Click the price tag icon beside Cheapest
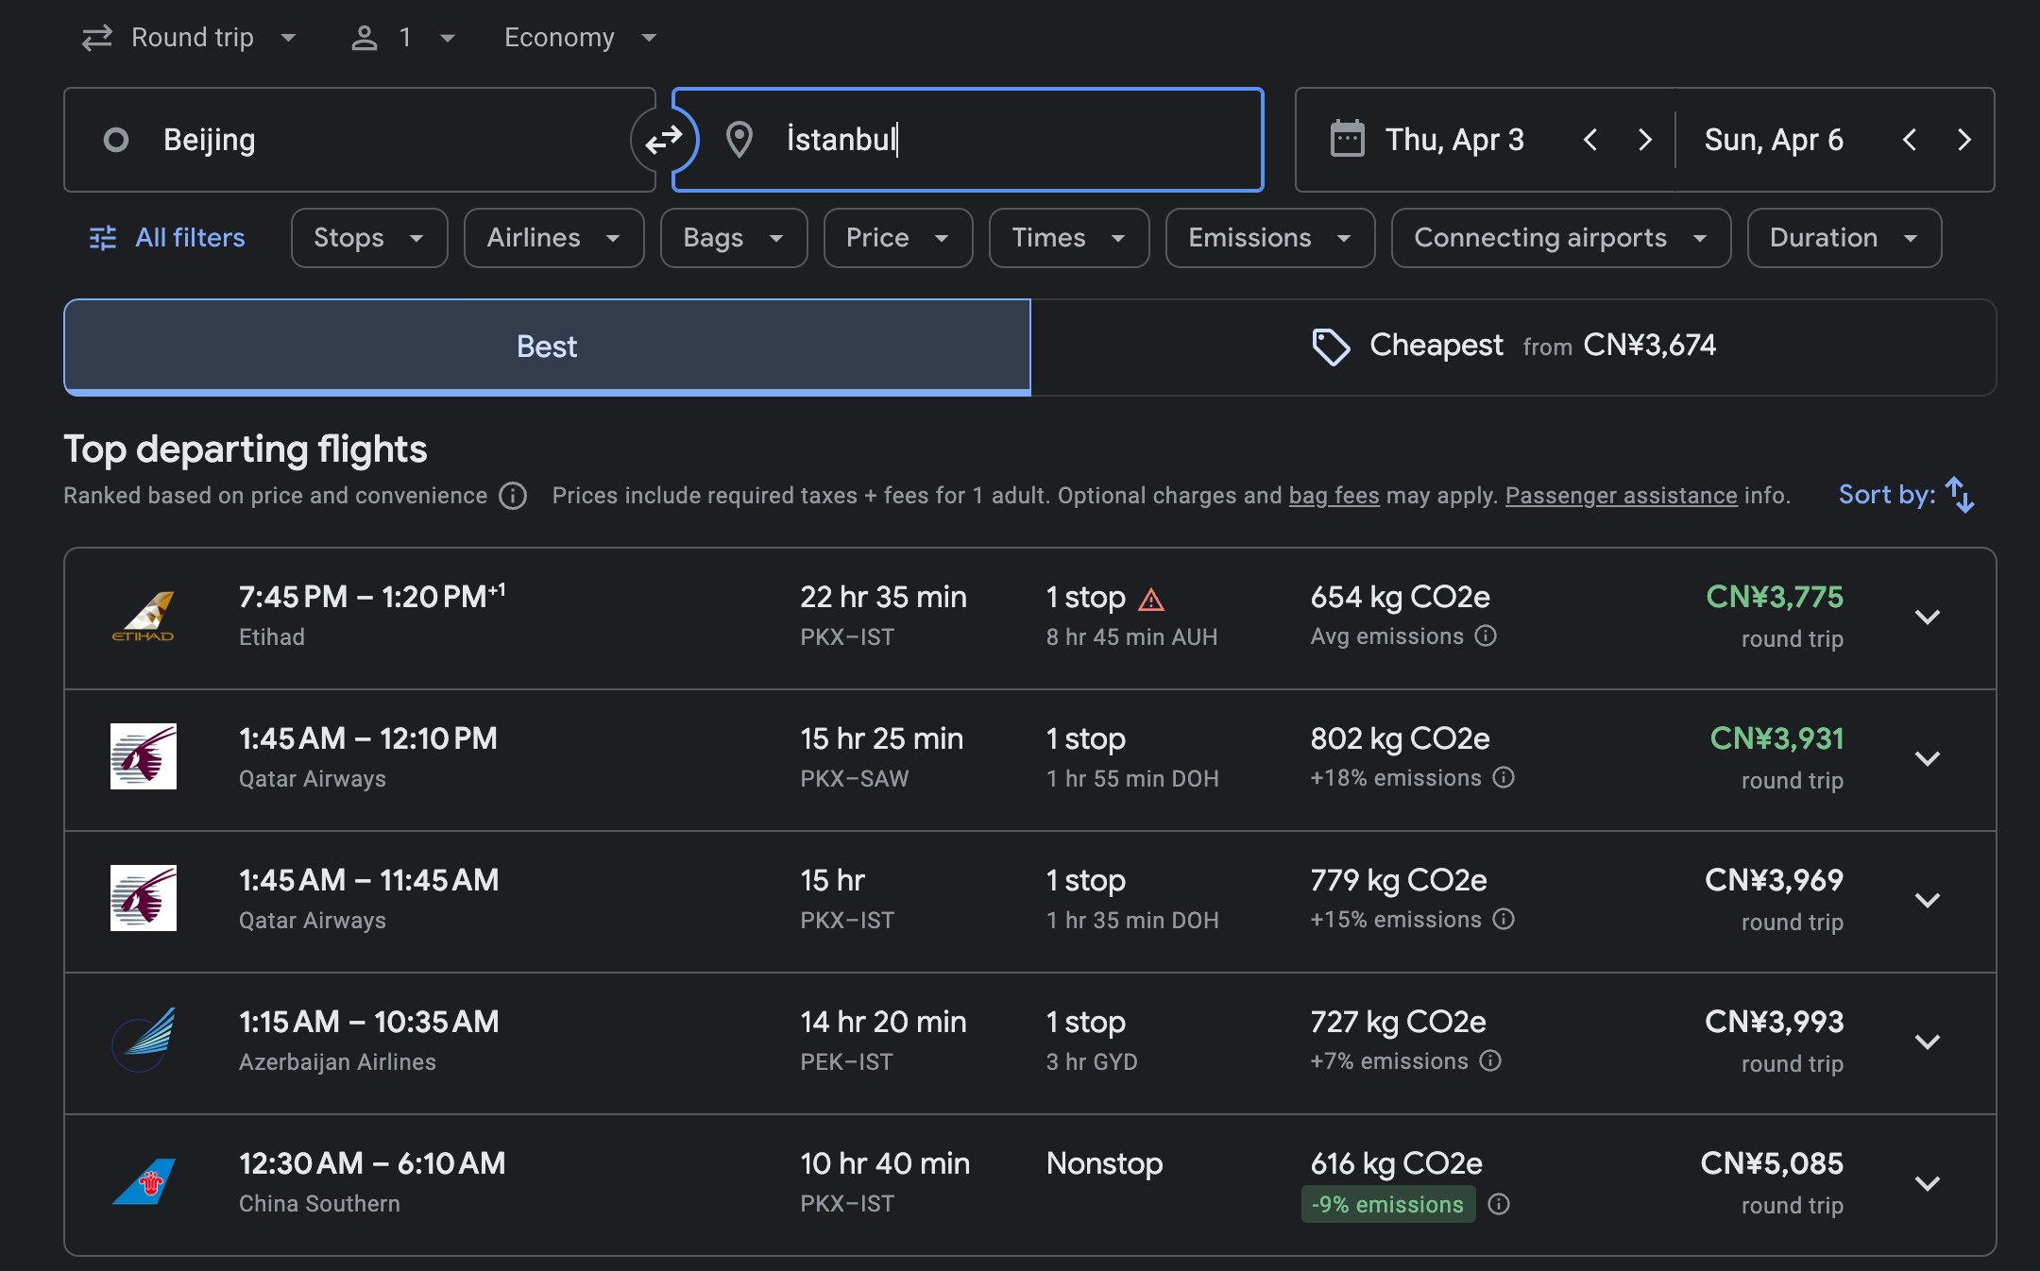Screen dimensions: 2040x1271 [x=1331, y=347]
